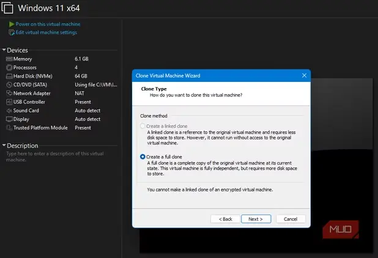Select the Sound Card row
The image size is (378, 258).
62,111
